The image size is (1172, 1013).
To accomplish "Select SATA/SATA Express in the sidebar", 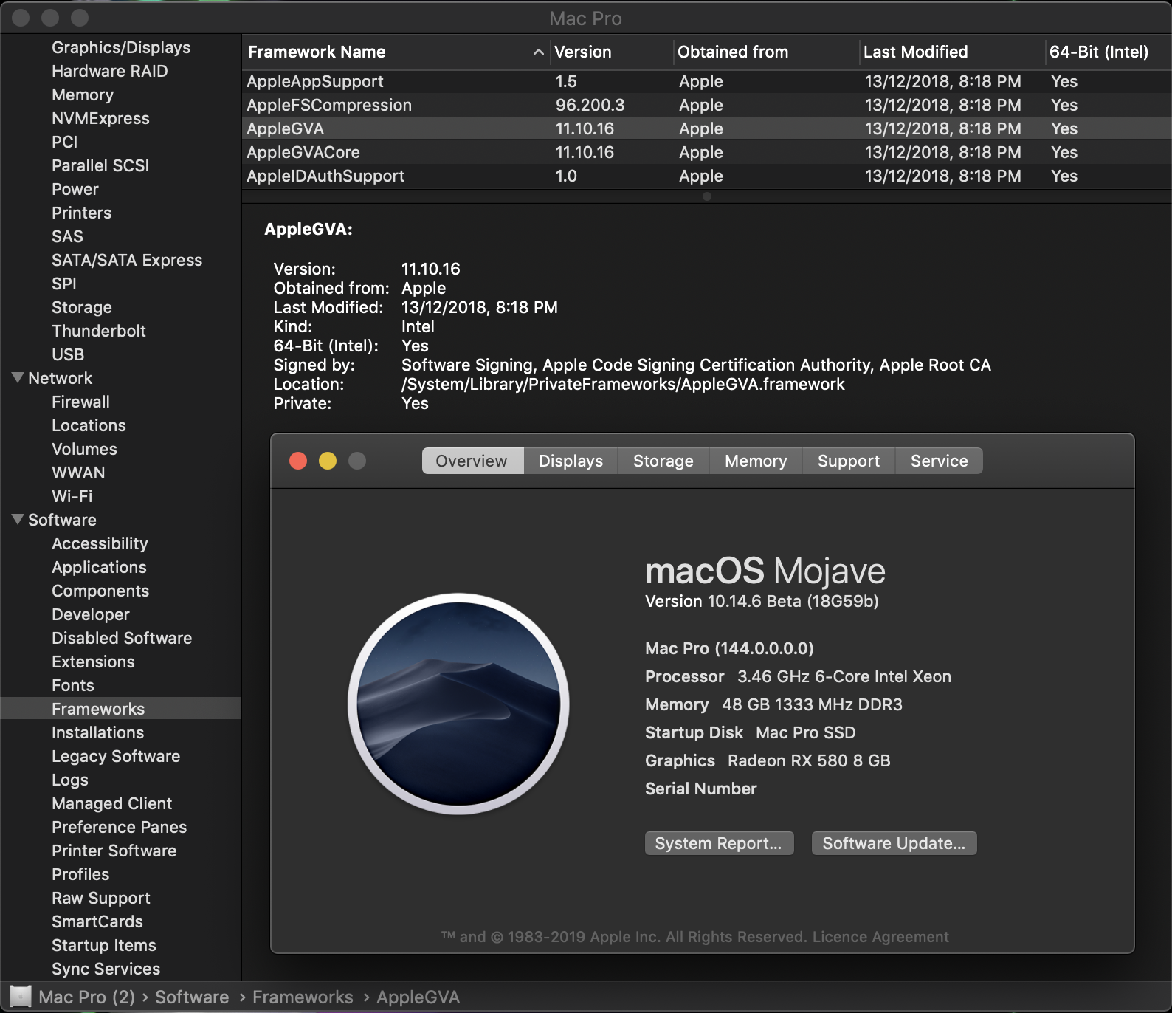I will pos(127,260).
